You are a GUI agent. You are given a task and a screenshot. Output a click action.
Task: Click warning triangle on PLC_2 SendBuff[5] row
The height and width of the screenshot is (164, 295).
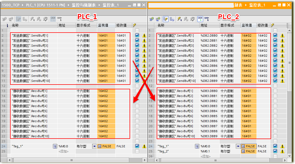pyautogui.click(x=283, y=56)
